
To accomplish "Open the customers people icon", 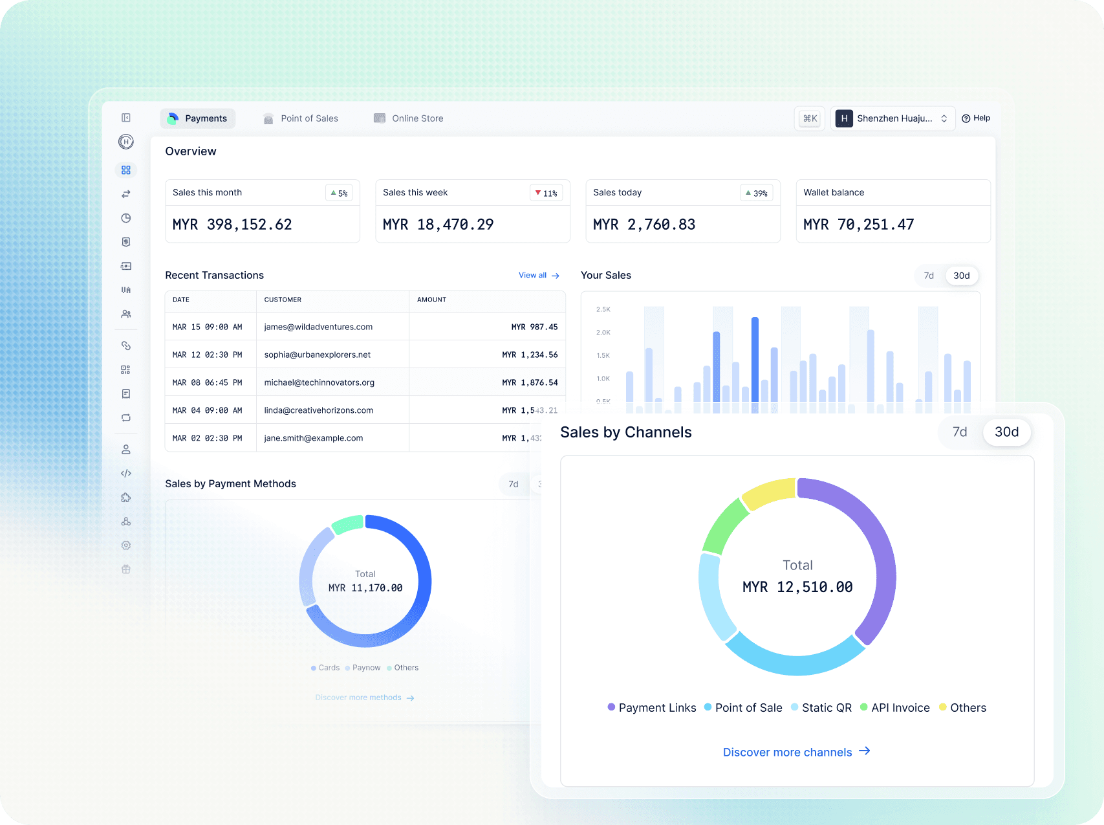I will (126, 314).
